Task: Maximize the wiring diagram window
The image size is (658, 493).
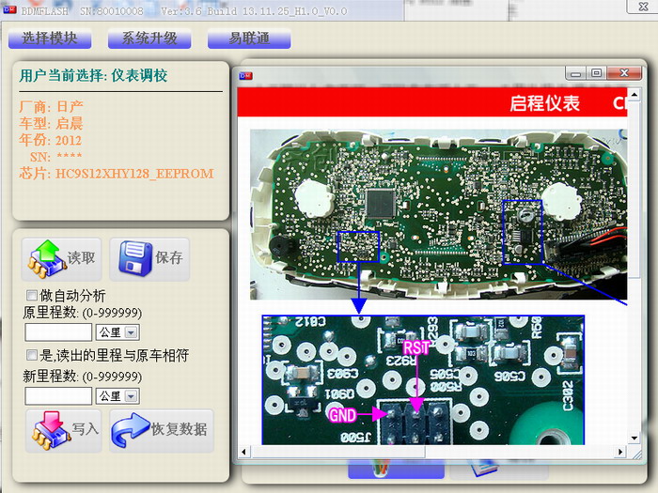Action: point(596,72)
